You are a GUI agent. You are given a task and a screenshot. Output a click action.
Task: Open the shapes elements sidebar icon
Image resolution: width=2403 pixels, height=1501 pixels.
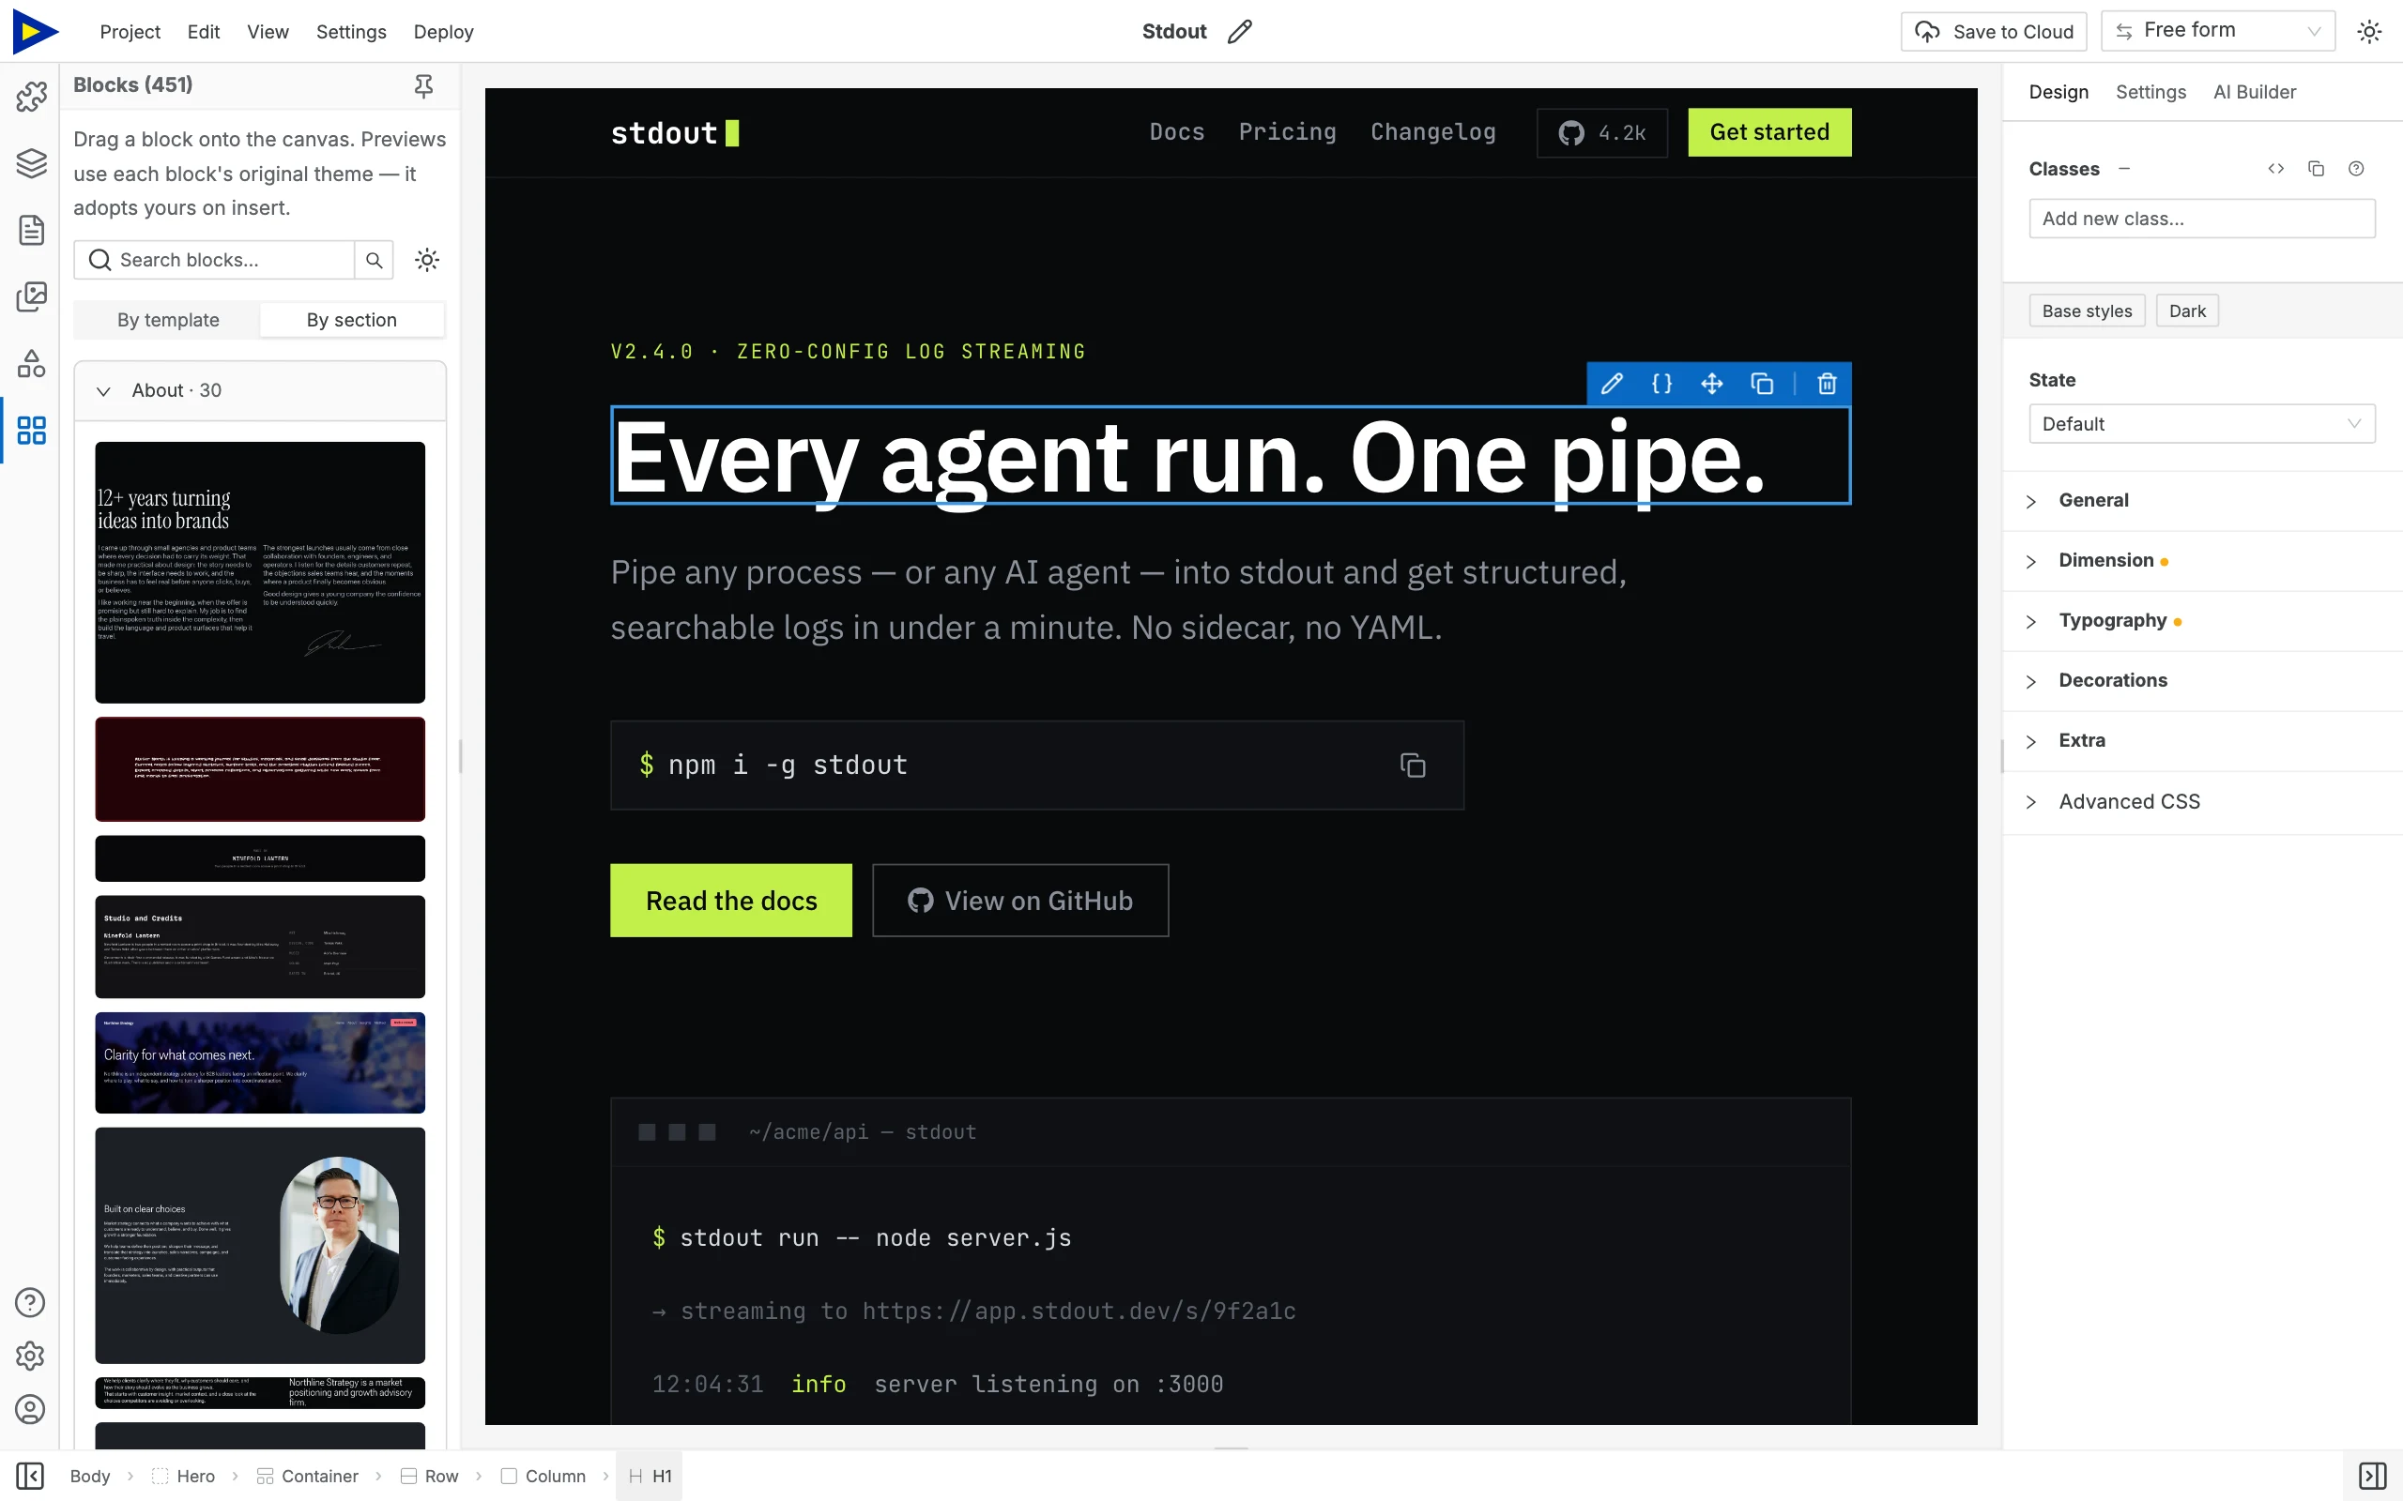point(31,363)
